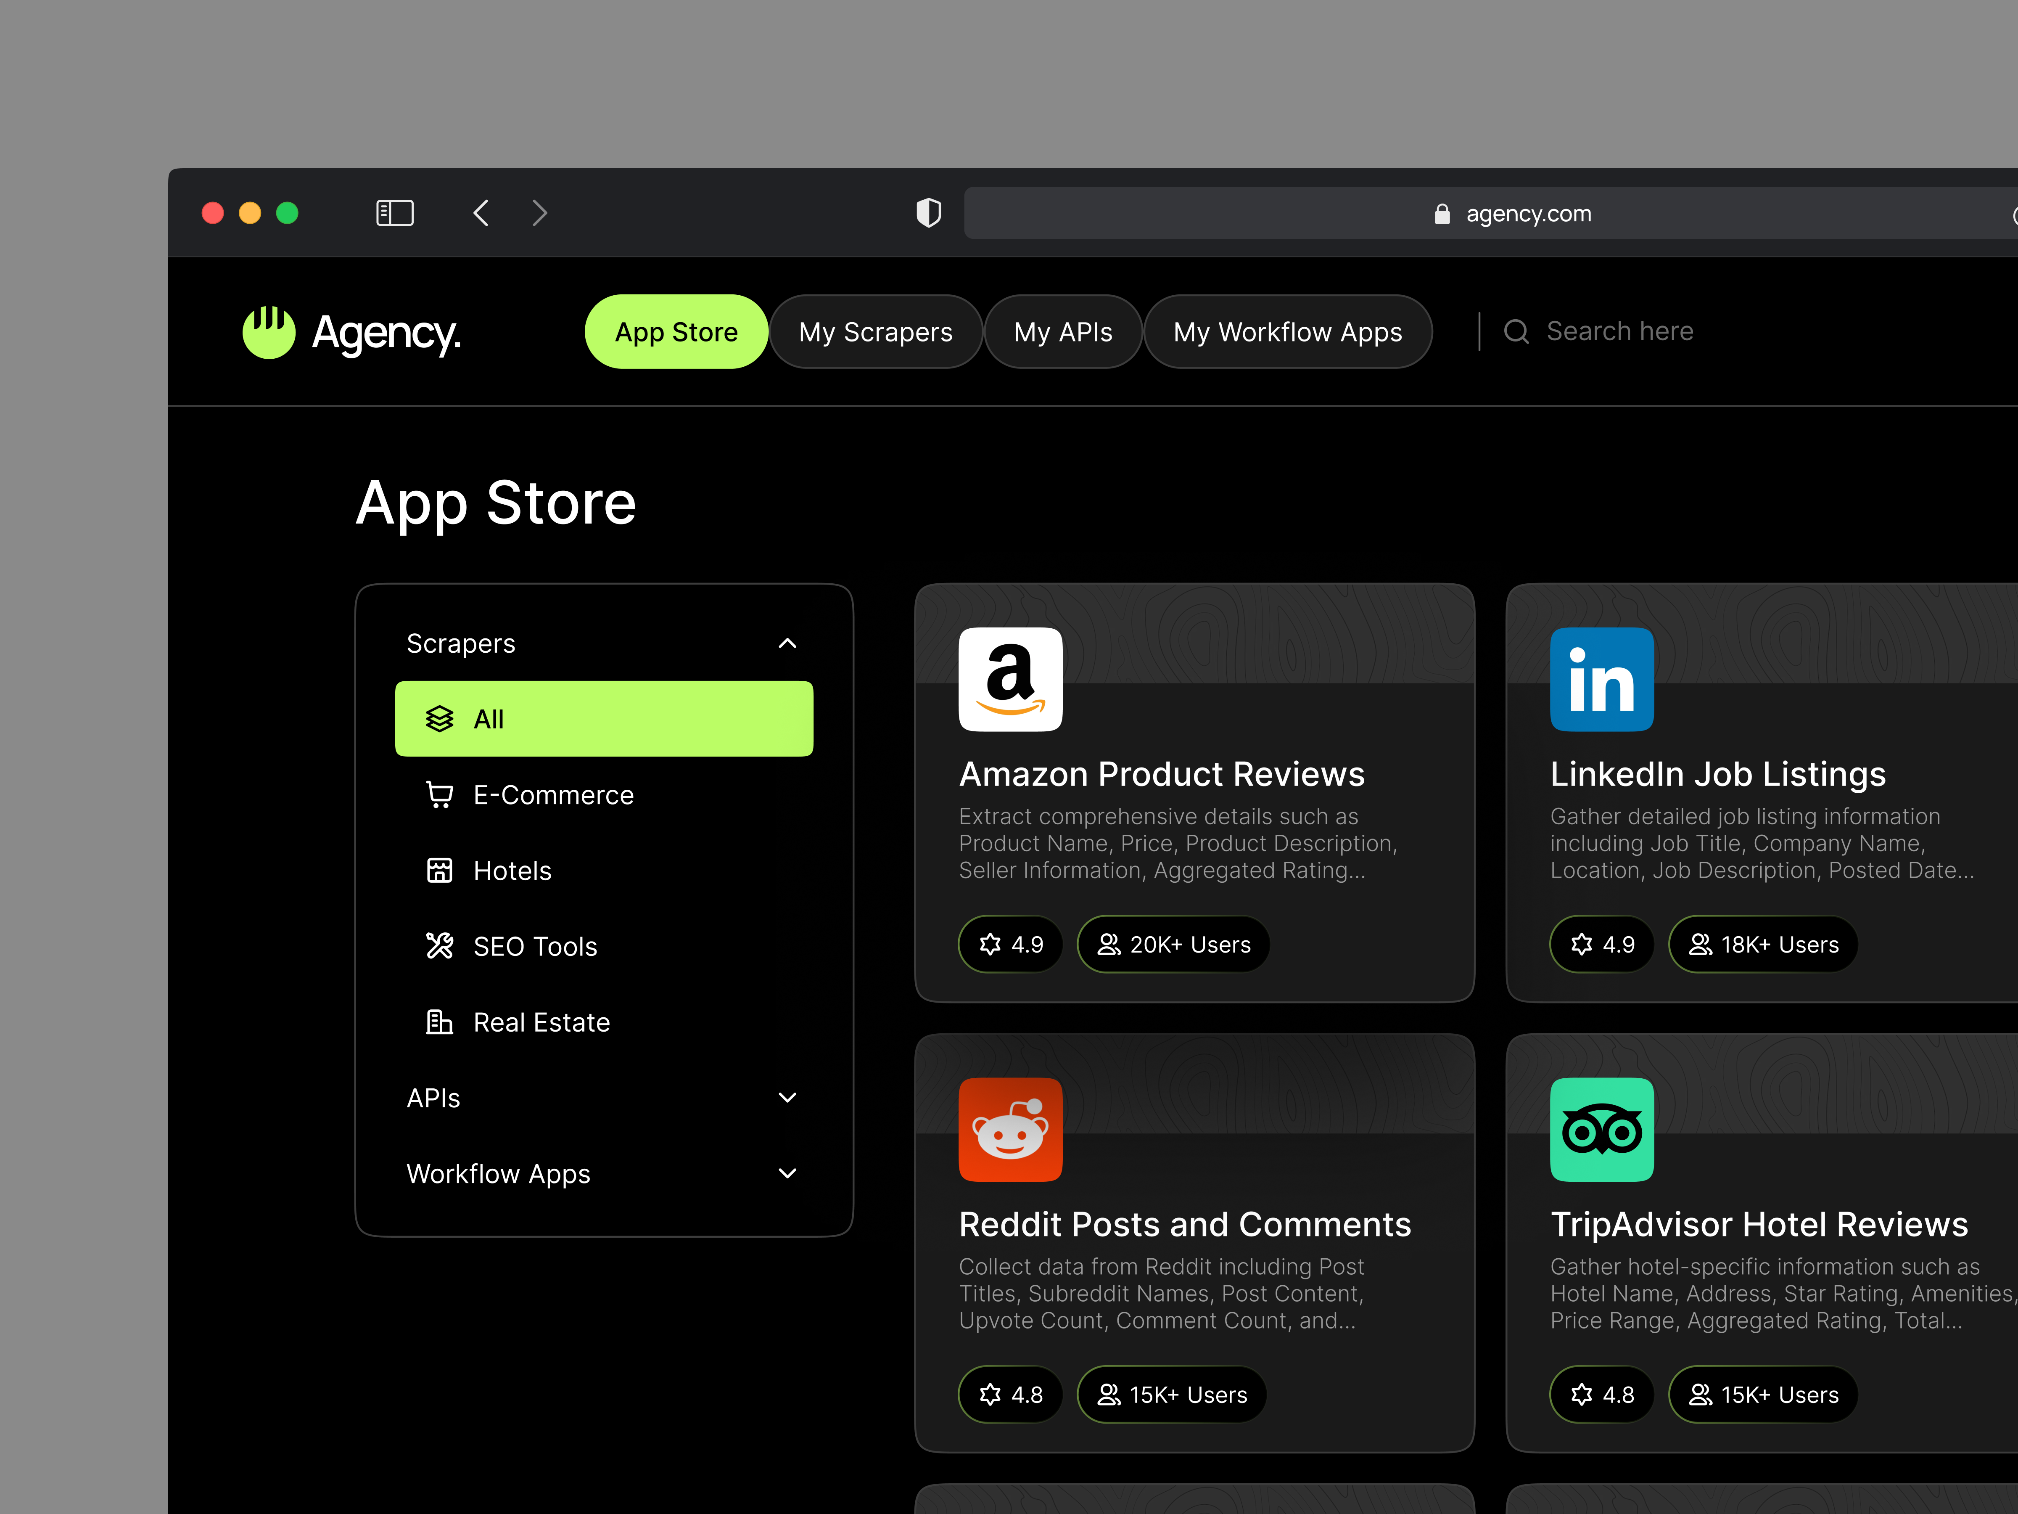Select the Amazon Product Reviews app icon

pyautogui.click(x=1011, y=680)
